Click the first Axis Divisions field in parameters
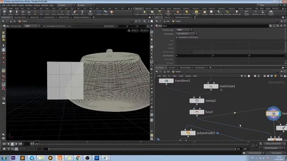The width and height of the screenshot is (287, 161). click(x=194, y=55)
